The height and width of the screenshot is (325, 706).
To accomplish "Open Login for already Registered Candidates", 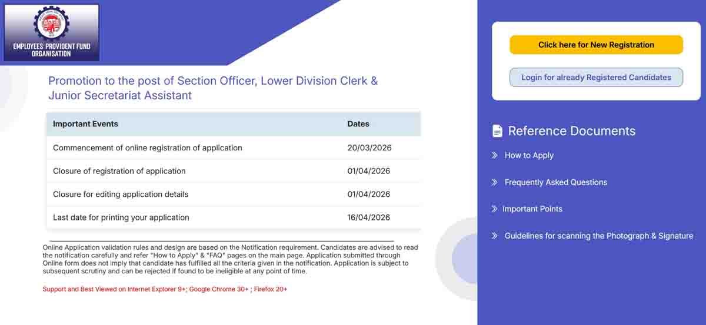I will pyautogui.click(x=596, y=78).
